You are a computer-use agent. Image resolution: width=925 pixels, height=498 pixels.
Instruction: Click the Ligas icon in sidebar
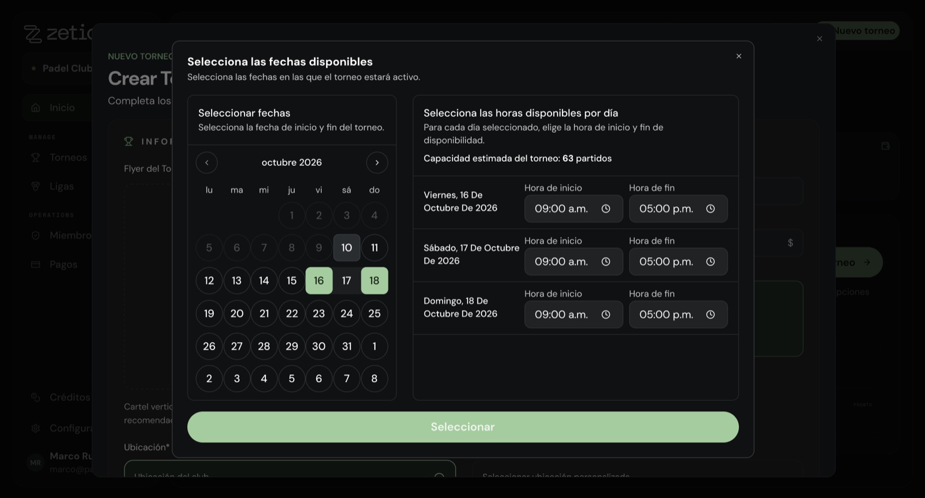pyautogui.click(x=36, y=186)
